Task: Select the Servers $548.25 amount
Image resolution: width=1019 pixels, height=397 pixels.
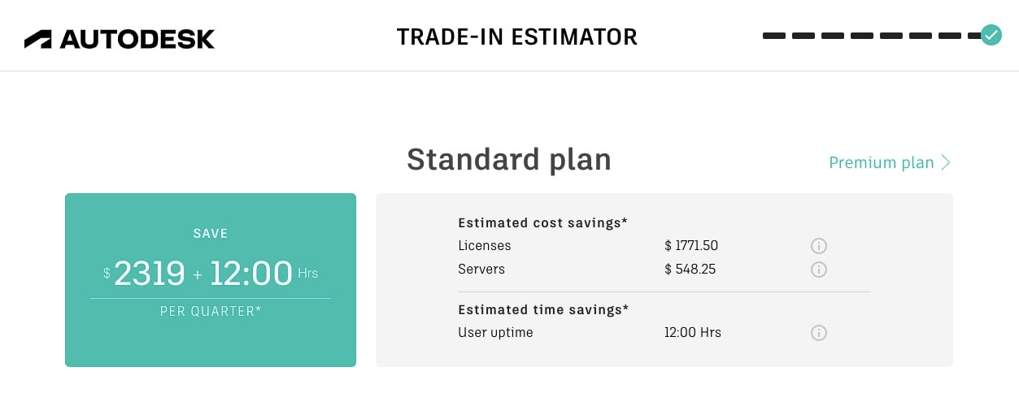Action: tap(690, 270)
